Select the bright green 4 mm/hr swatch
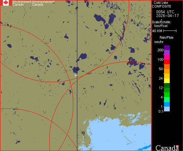Screen dimensions: 183x151 (x=167, y=95)
